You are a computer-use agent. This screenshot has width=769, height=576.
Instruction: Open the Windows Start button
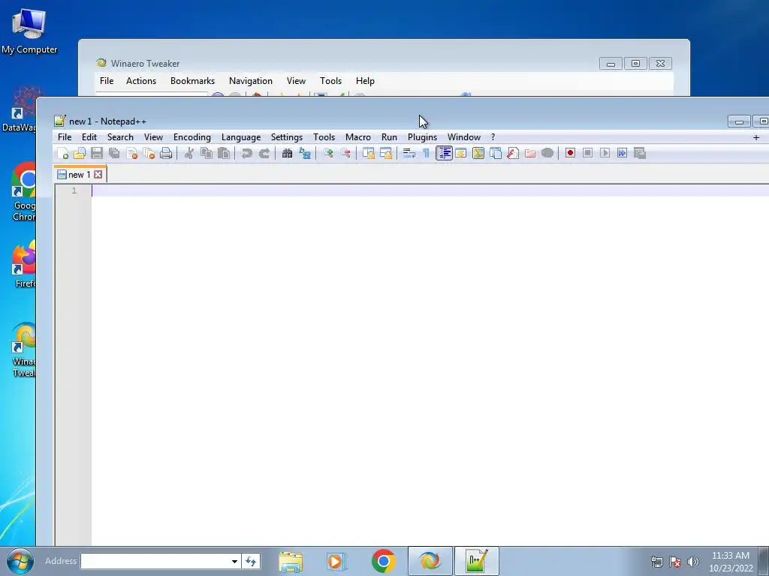pos(20,561)
